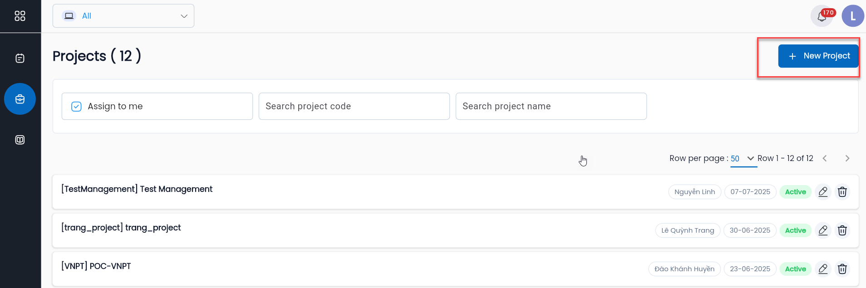Viewport: 866px width, 288px height.
Task: Open the bottom sidebar board icon
Action: 20,140
